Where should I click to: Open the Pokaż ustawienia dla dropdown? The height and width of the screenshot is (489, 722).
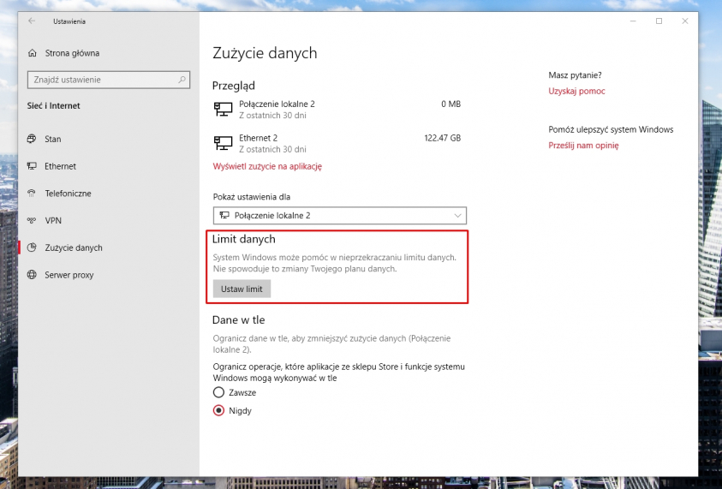[x=340, y=216]
